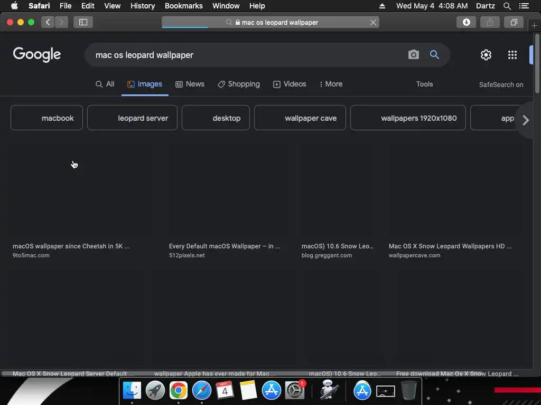Open the Safari File menu
Viewport: 541px width, 405px height.
(65, 6)
